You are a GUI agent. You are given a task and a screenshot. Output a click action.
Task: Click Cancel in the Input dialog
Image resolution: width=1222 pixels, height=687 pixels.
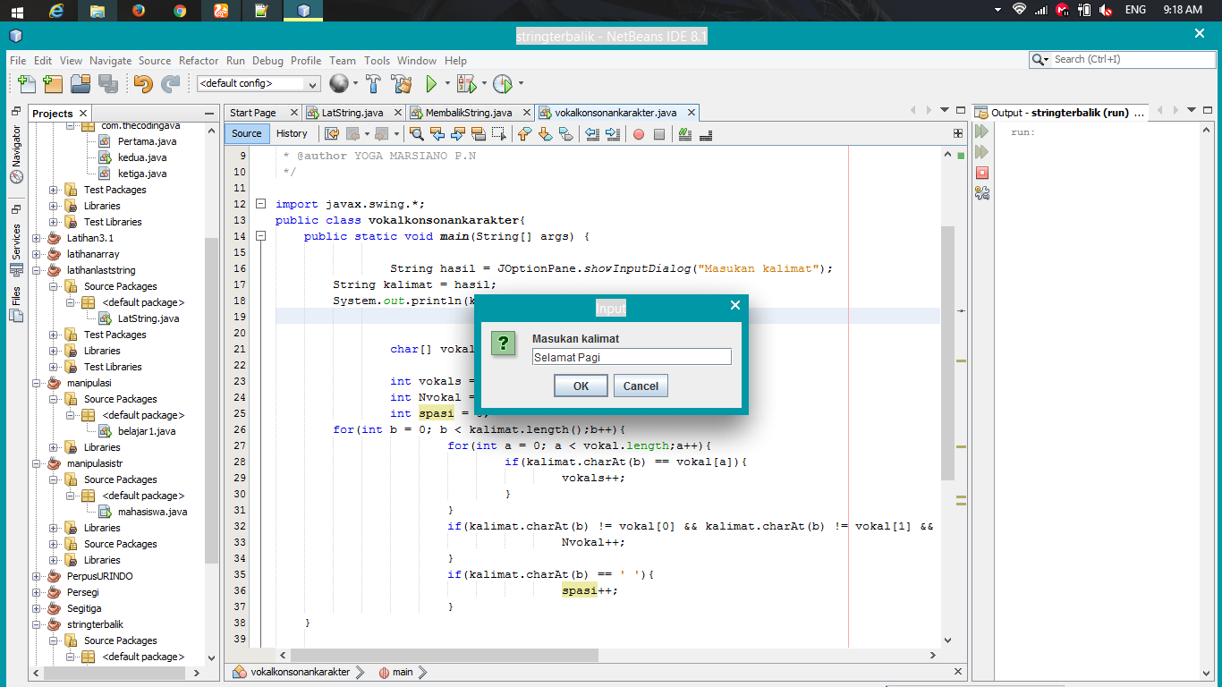pyautogui.click(x=641, y=386)
